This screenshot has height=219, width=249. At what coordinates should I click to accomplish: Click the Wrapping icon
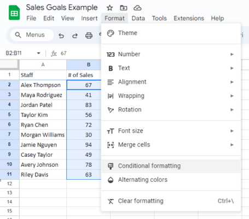[111, 96]
